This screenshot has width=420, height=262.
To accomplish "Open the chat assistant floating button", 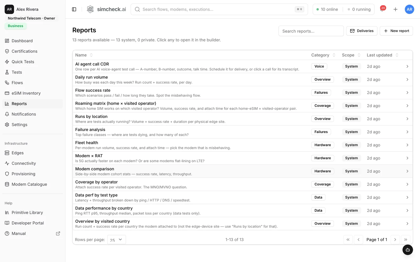I will tap(408, 250).
